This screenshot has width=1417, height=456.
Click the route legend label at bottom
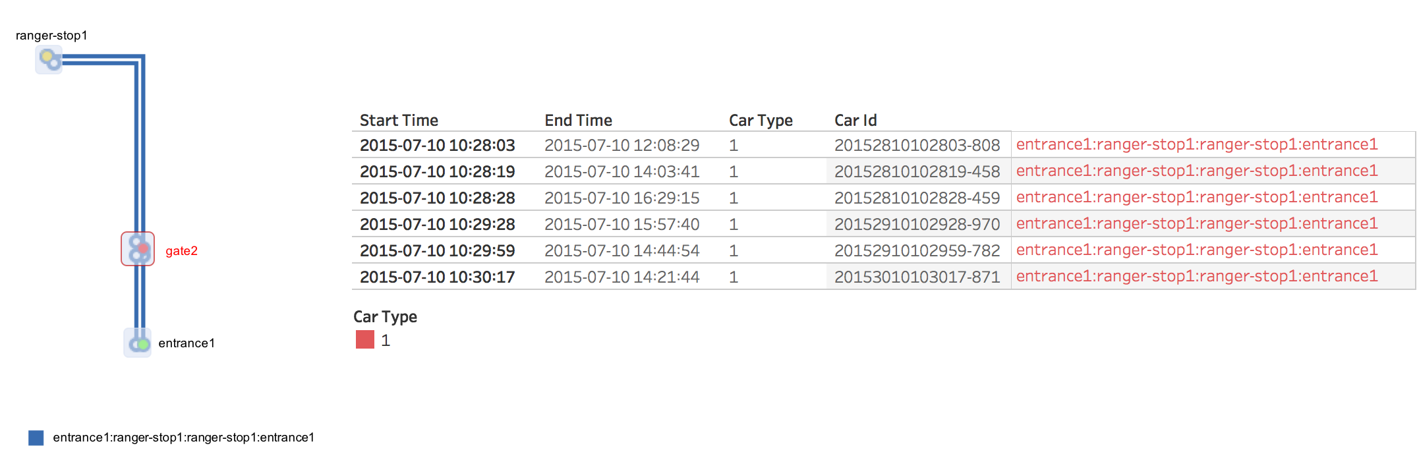pos(184,438)
